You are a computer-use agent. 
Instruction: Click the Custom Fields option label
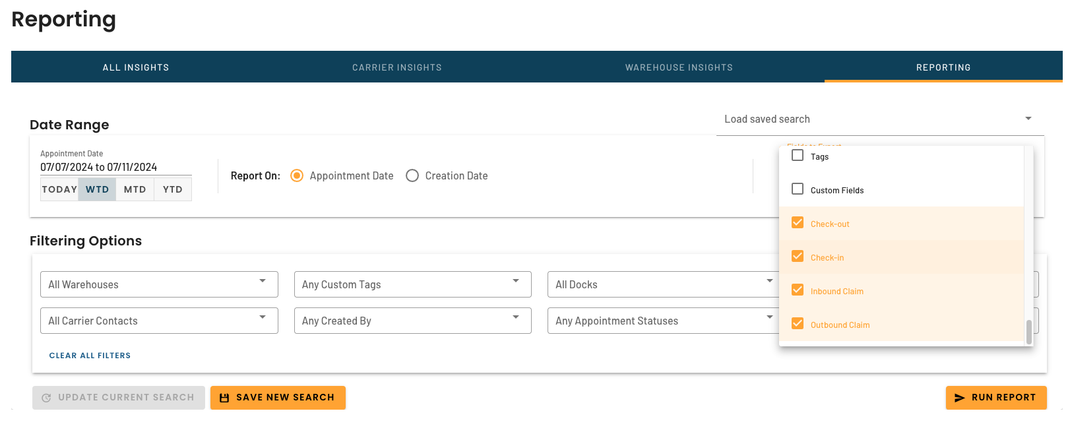click(x=837, y=191)
